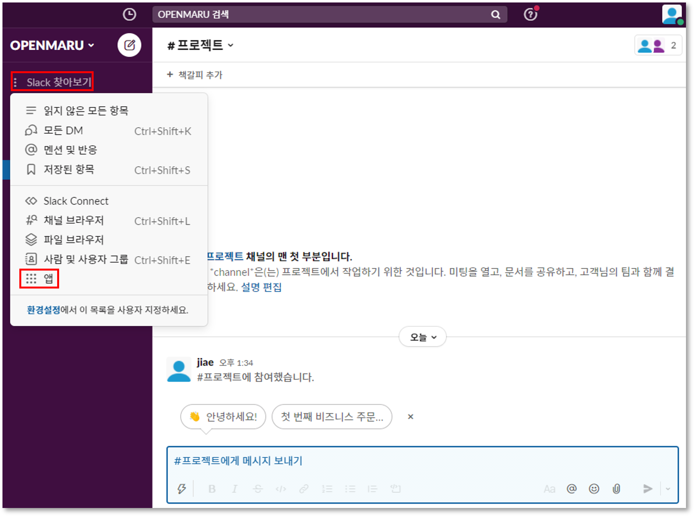Open the emoji picker smiley icon

pos(594,488)
